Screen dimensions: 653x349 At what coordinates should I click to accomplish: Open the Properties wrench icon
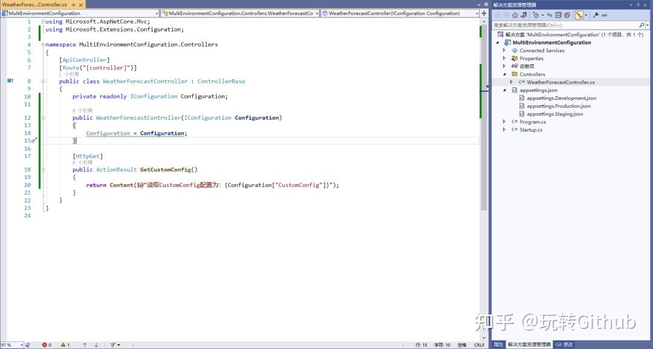pyautogui.click(x=596, y=15)
